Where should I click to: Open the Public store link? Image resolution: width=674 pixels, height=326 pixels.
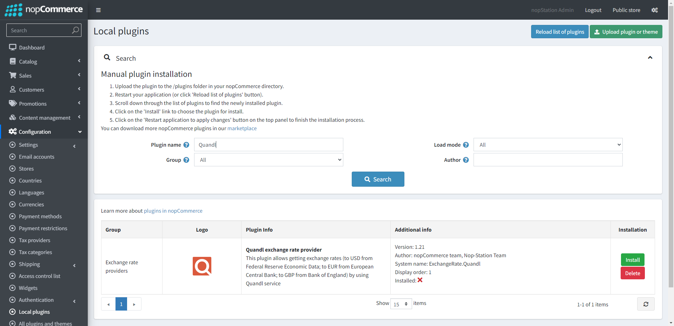tap(626, 10)
